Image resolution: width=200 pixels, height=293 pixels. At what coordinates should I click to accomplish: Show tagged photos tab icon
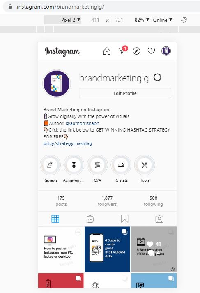point(159,219)
